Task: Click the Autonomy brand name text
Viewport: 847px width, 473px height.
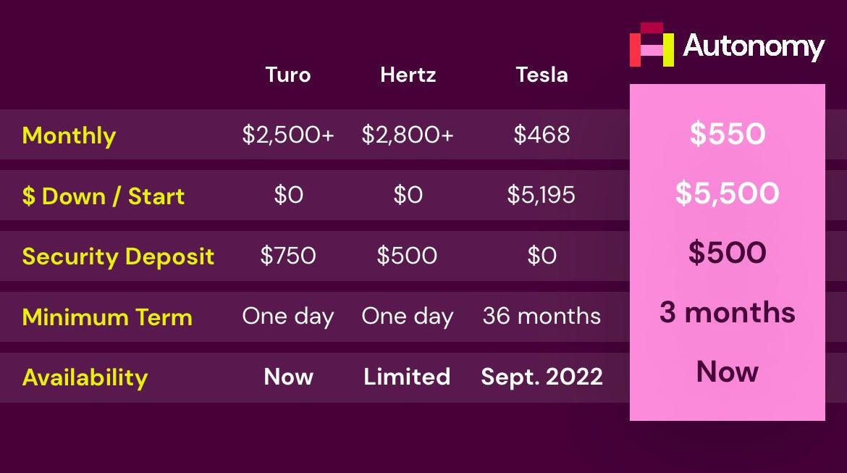Action: pos(754,47)
